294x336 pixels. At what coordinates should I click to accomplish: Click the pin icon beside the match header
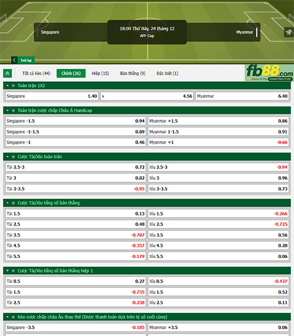(x=289, y=32)
